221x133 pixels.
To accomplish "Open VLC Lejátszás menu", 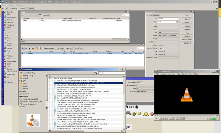I will point(163,74).
